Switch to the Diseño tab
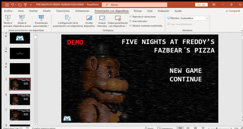The height and width of the screenshot is (129, 243). (47, 11)
